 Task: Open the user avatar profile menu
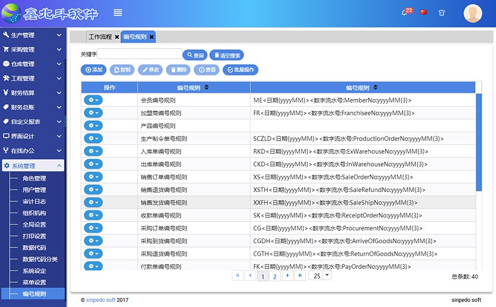[x=473, y=13]
